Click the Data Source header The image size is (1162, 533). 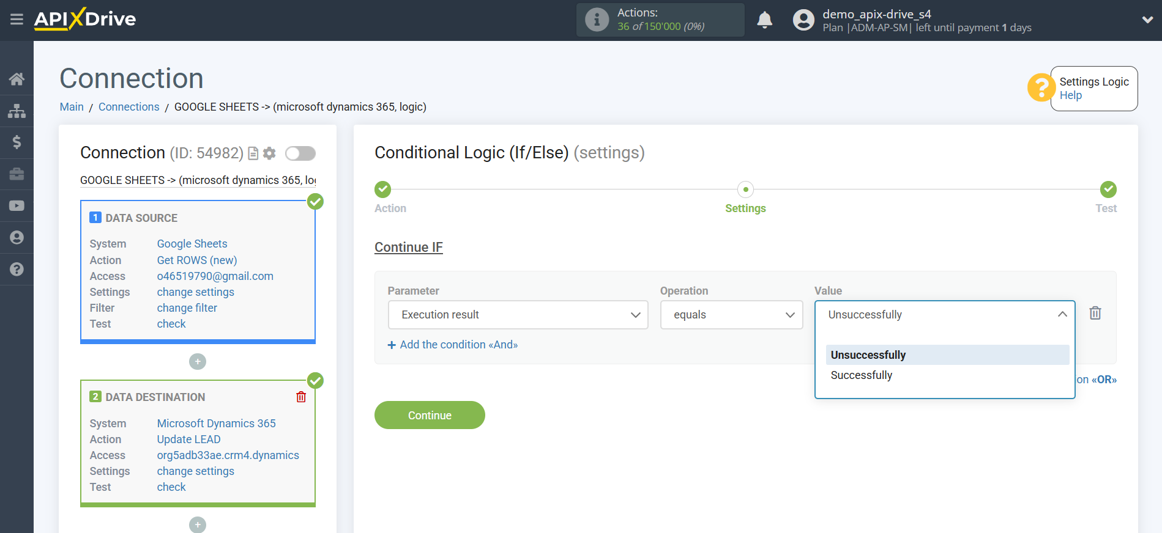[x=141, y=218]
